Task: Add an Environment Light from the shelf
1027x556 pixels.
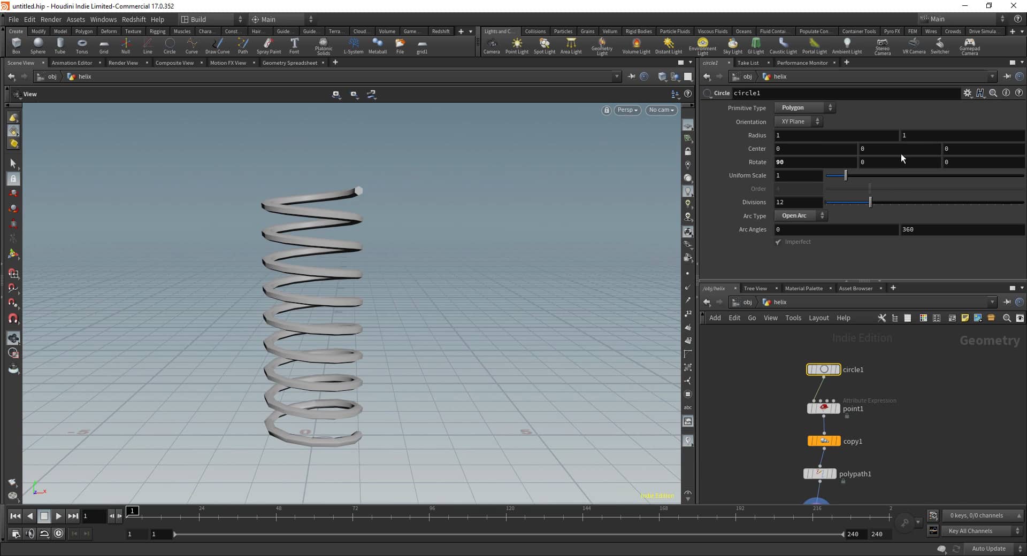Action: (702, 47)
